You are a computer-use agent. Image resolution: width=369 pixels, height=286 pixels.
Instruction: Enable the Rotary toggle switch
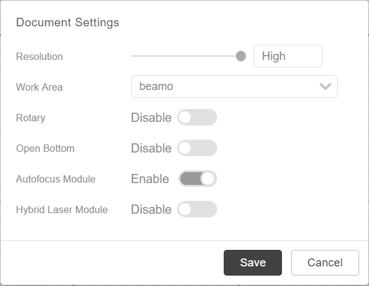[x=197, y=118]
